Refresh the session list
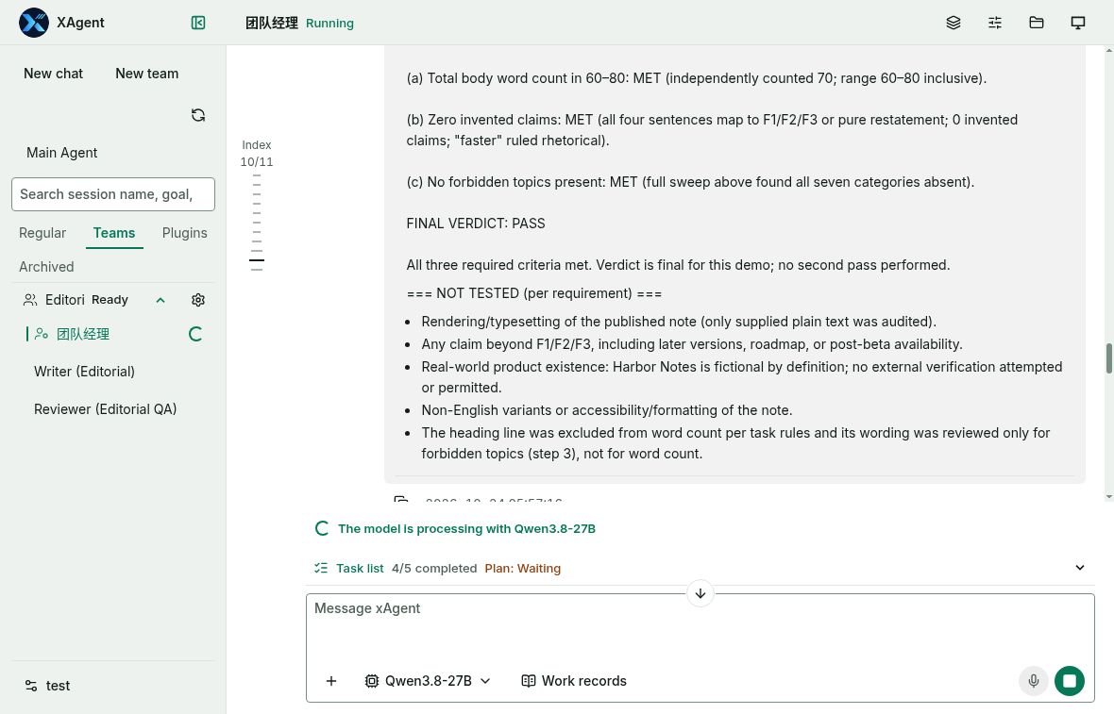Image resolution: width=1114 pixels, height=714 pixels. pyautogui.click(x=198, y=115)
